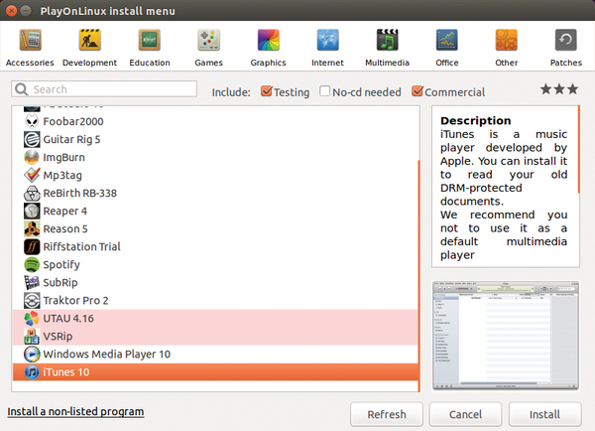Click the Foobar2000 alien icon
This screenshot has height=431, width=595.
pos(32,121)
